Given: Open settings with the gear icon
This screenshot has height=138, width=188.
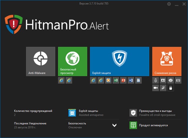Looking at the screenshot, I should [169, 4].
